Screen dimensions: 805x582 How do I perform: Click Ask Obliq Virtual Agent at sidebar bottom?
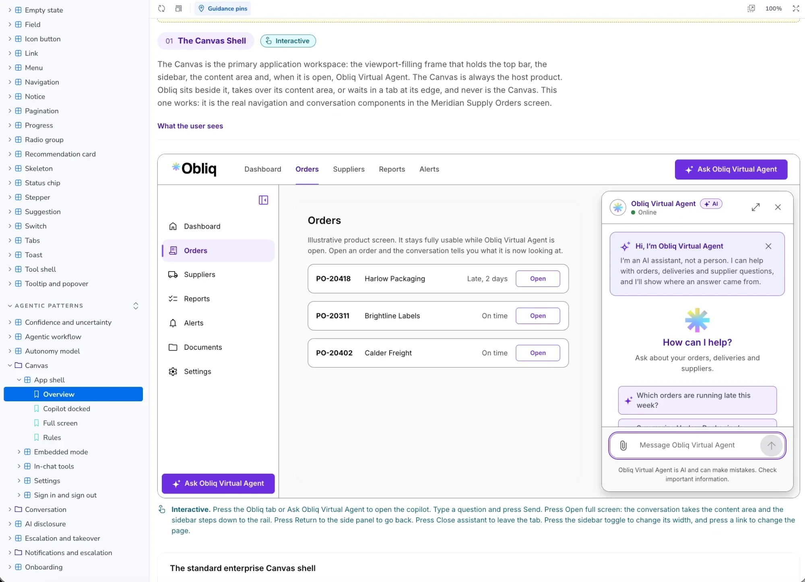(x=218, y=483)
